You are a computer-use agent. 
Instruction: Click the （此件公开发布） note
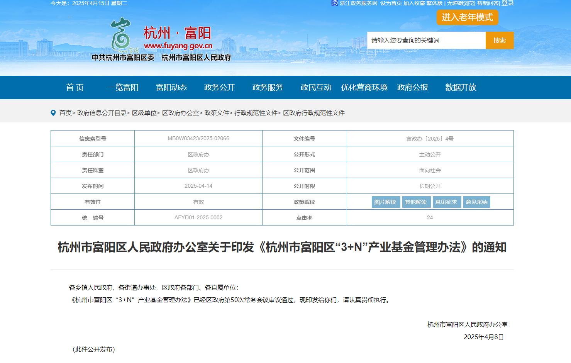[94, 349]
